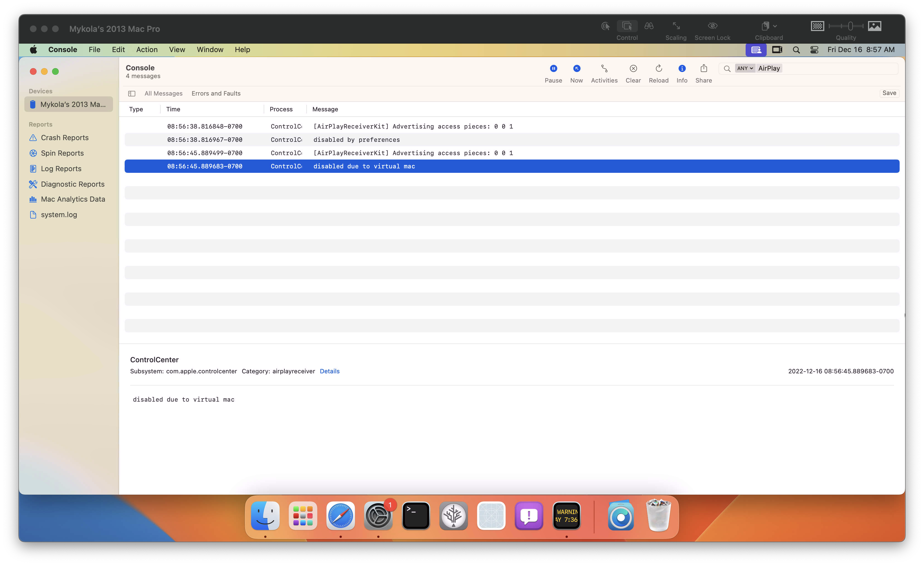Open the Action menu in the menu bar
This screenshot has height=565, width=924.
pos(147,50)
